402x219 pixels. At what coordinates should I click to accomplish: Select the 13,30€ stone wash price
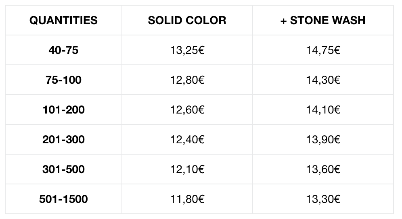pyautogui.click(x=323, y=199)
